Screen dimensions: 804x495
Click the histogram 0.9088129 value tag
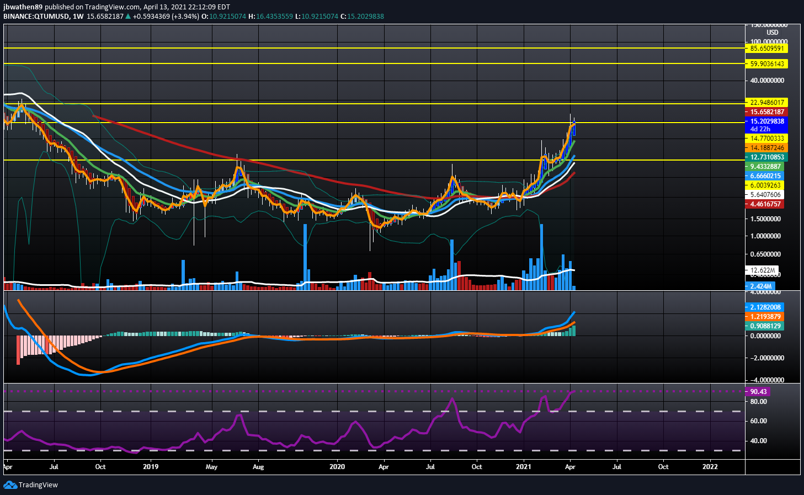[x=765, y=326]
